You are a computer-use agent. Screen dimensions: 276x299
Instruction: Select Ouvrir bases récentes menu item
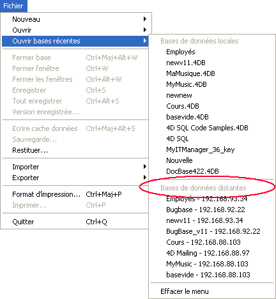pos(75,41)
